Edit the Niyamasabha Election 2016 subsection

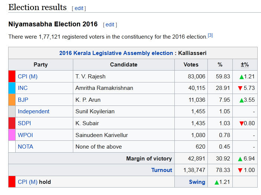tap(110, 25)
